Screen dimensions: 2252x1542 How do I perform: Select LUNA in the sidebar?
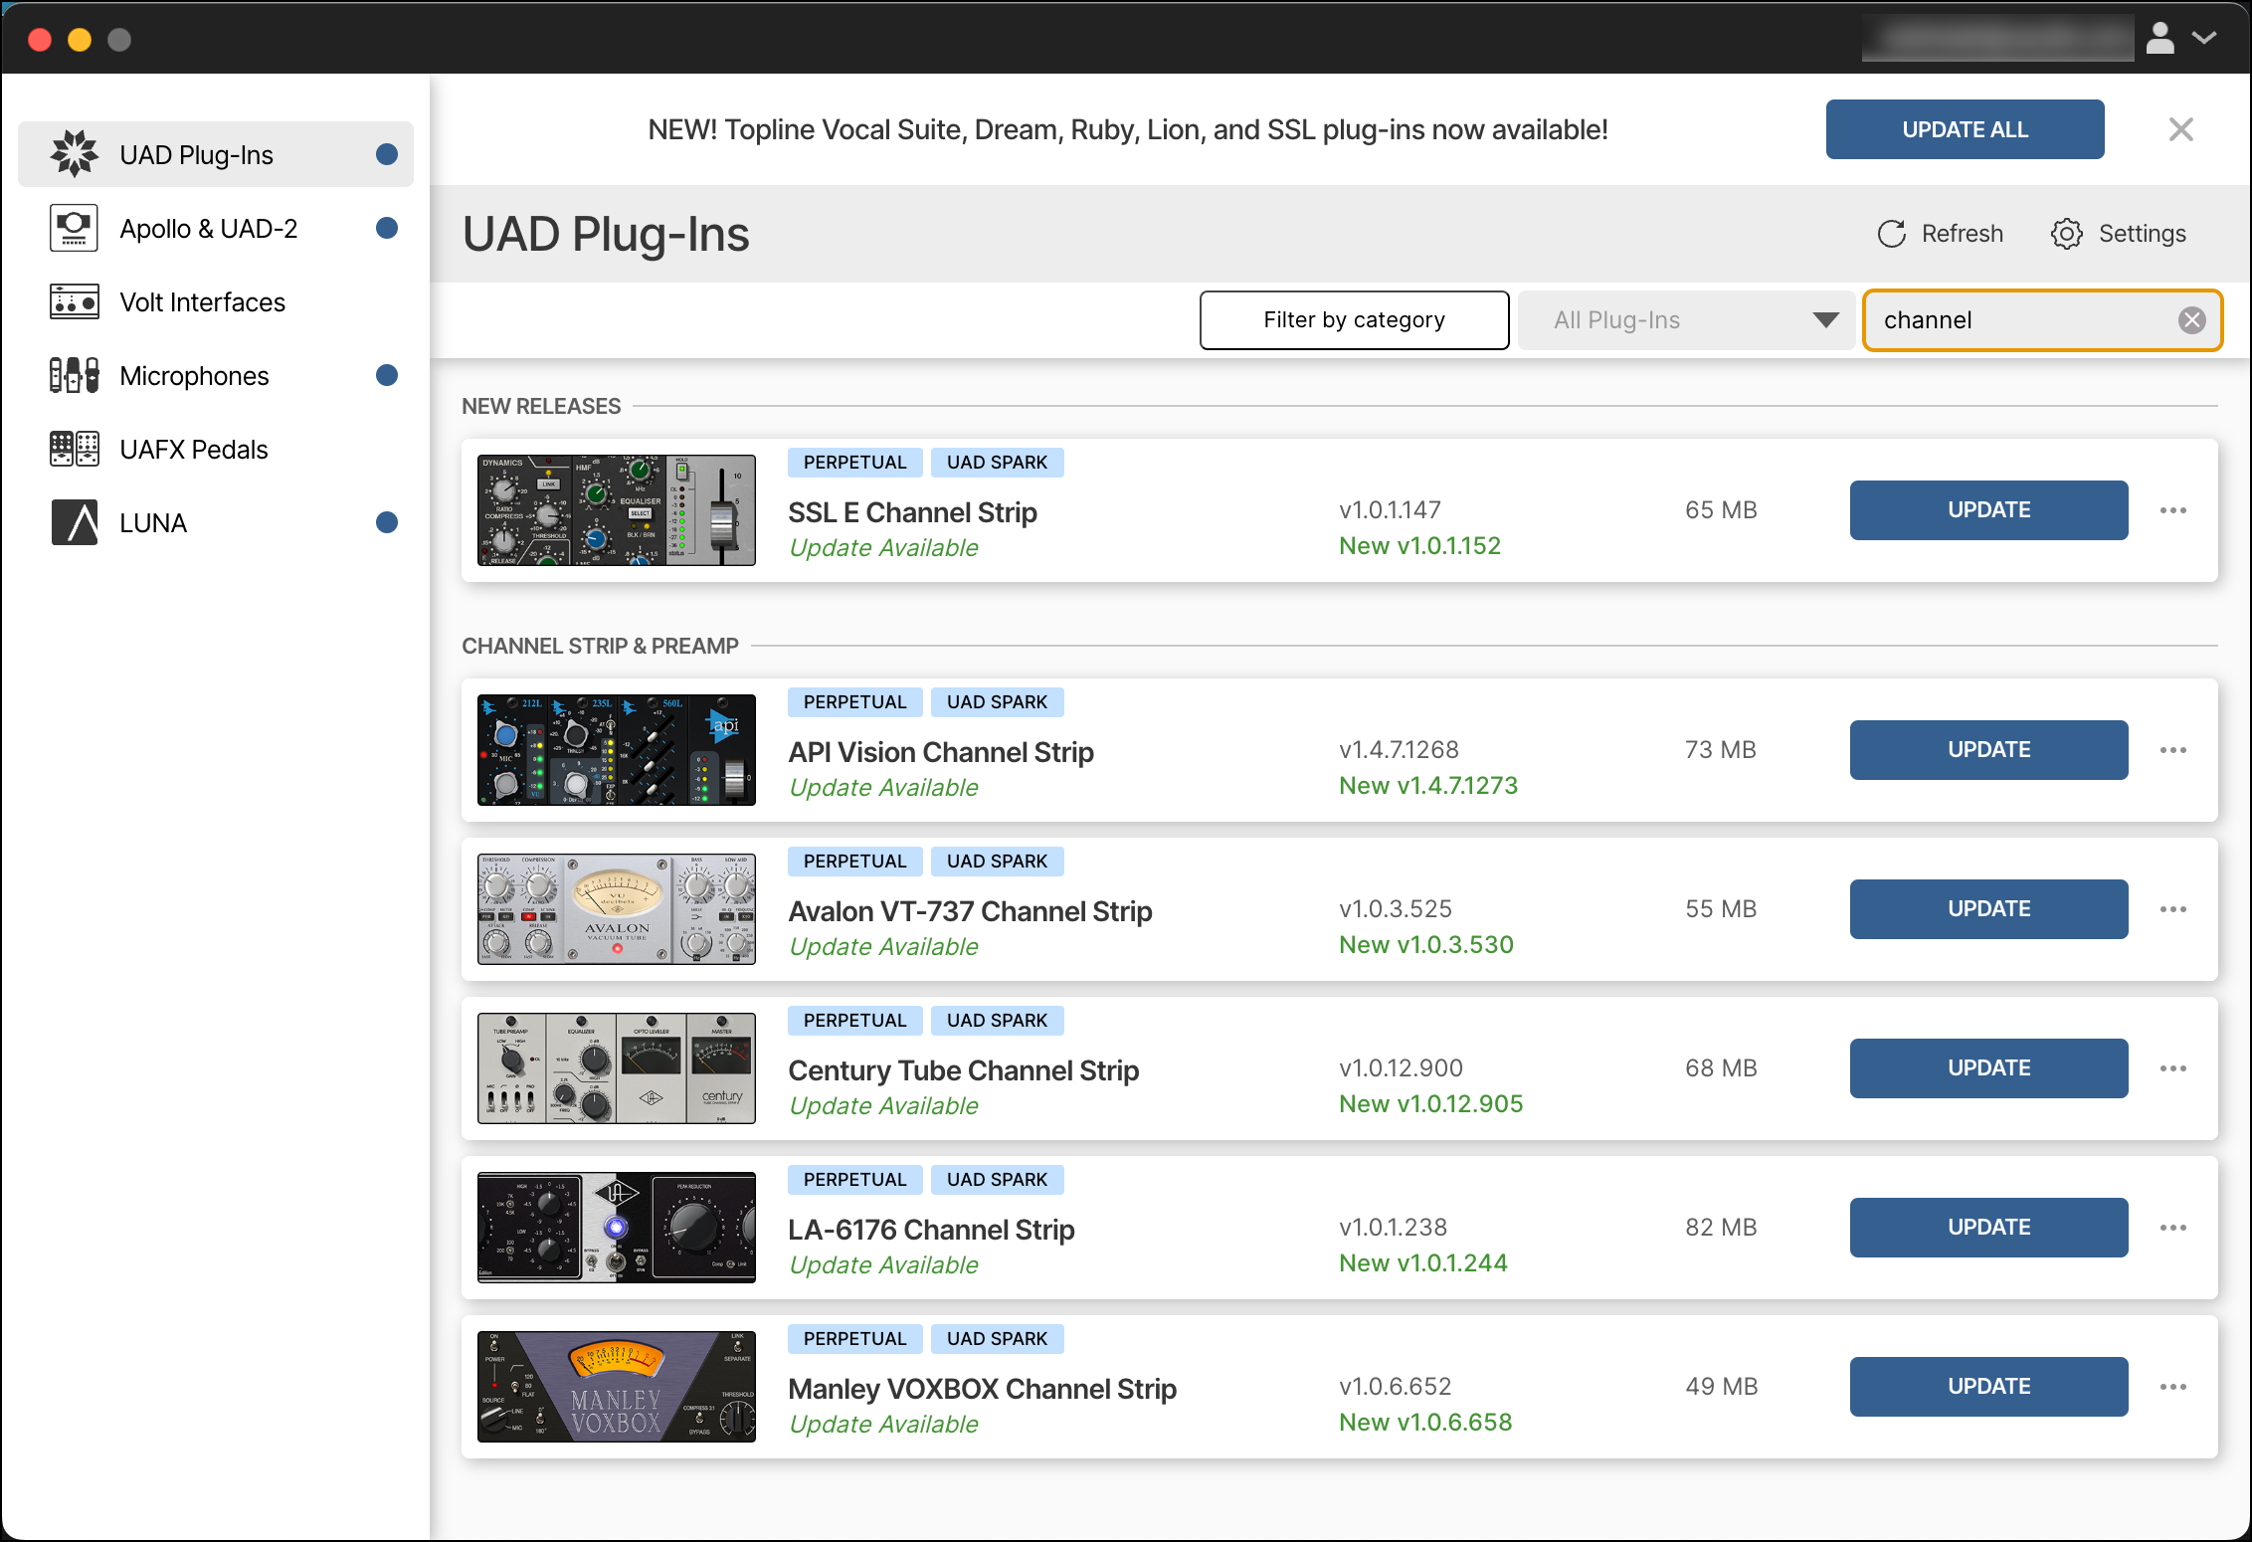216,522
